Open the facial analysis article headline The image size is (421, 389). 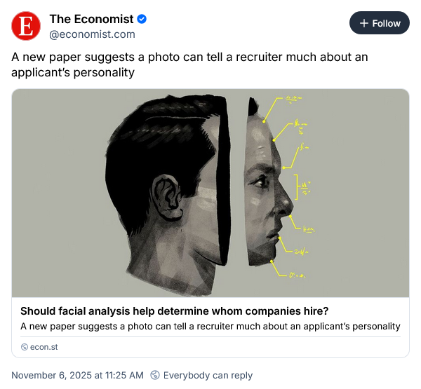coord(174,311)
